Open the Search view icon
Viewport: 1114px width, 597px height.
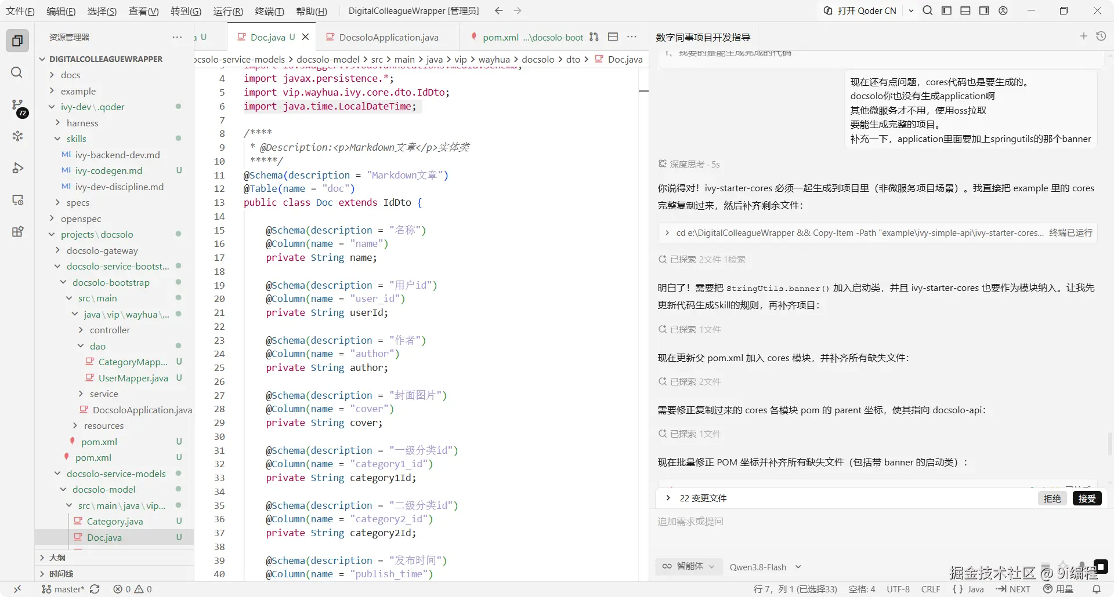(17, 72)
